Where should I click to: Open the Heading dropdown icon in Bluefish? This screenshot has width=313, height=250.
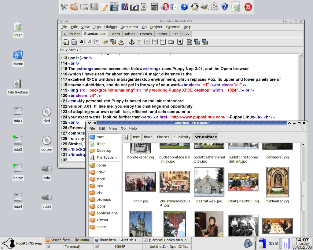click(x=180, y=42)
